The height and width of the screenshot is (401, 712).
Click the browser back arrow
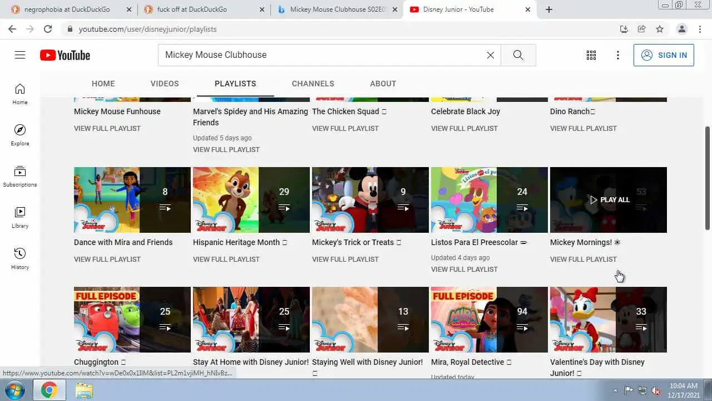pos(12,29)
